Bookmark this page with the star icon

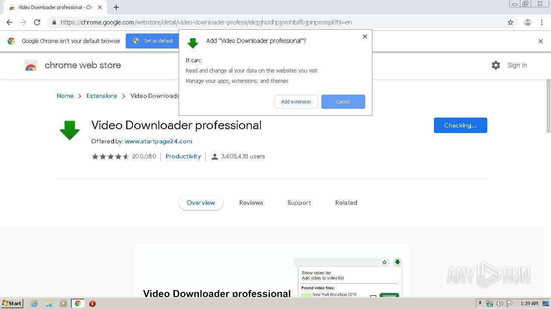coord(511,22)
